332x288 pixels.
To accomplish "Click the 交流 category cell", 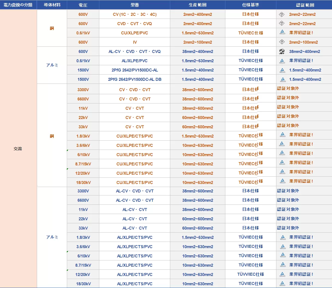I will tap(18, 149).
